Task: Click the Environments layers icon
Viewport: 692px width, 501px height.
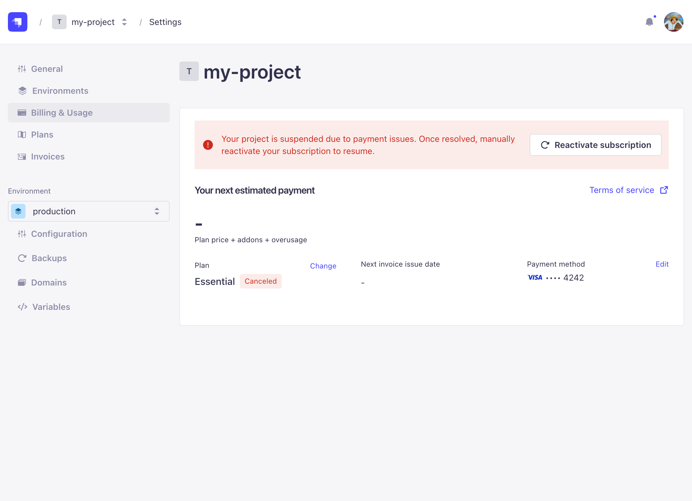Action: point(22,91)
